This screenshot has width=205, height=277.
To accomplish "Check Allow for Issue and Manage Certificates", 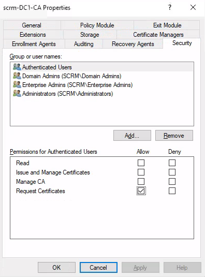I will (x=141, y=172).
